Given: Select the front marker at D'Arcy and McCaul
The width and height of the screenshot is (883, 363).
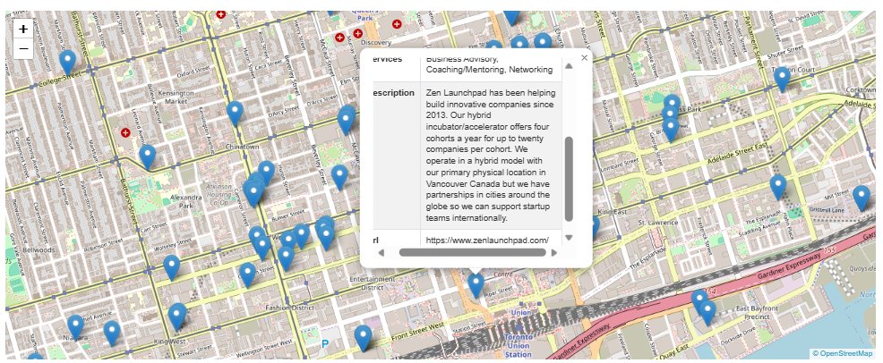Looking at the screenshot, I should (x=346, y=122).
